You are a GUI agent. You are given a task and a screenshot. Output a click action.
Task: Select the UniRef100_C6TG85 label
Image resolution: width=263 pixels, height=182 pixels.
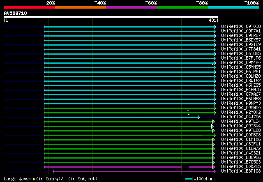coord(241,53)
